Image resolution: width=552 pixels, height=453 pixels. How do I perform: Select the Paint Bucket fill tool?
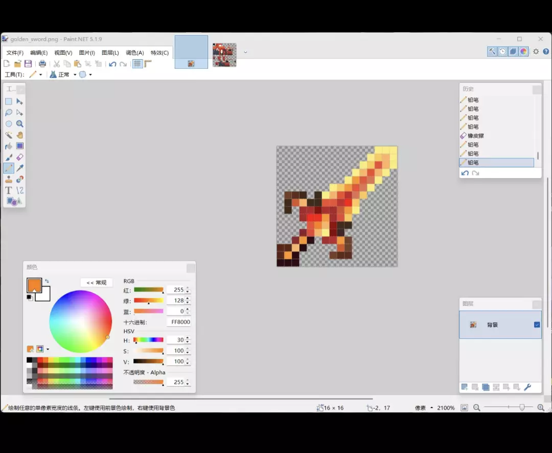[x=9, y=146]
